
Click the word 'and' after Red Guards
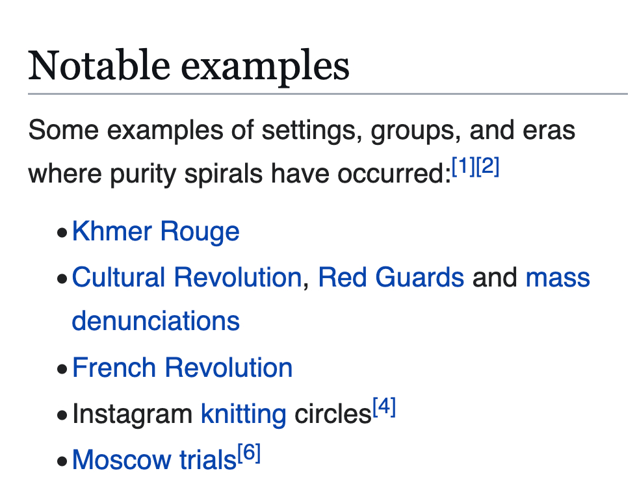tap(494, 277)
